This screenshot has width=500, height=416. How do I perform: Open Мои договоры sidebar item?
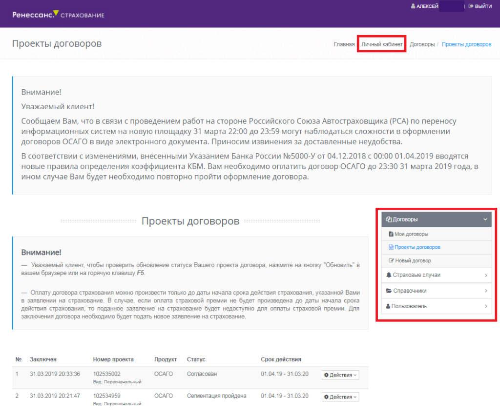point(411,234)
